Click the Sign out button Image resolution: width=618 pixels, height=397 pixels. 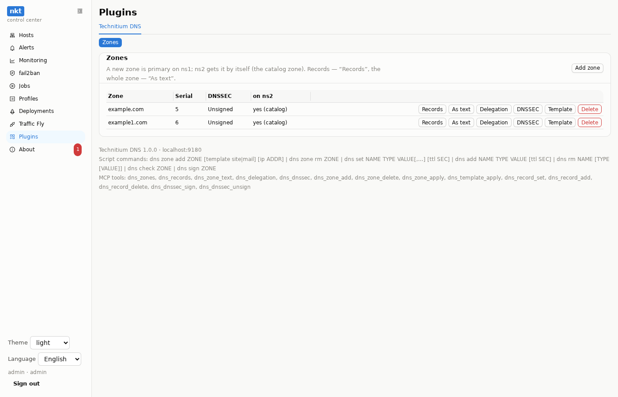point(26,384)
